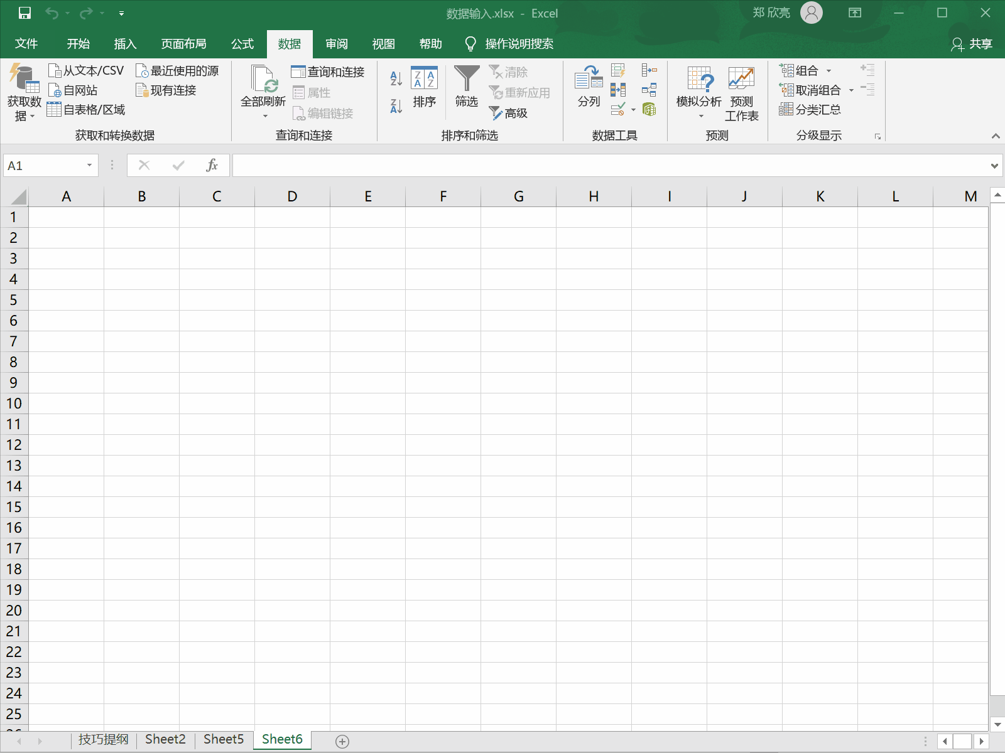The width and height of the screenshot is (1005, 753).
Task: Switch to the 插入 ribbon tab
Action: pyautogui.click(x=125, y=44)
